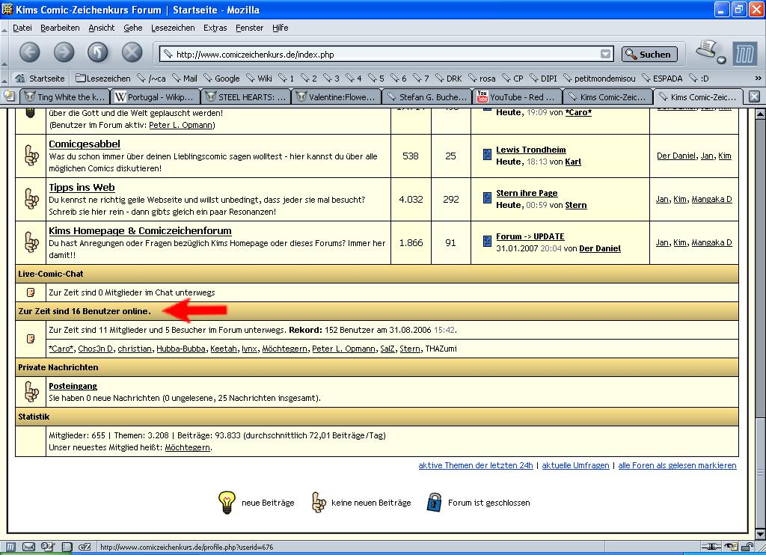Image resolution: width=766 pixels, height=555 pixels.
Task: Expand the URL bar history dropdown
Action: tap(605, 54)
